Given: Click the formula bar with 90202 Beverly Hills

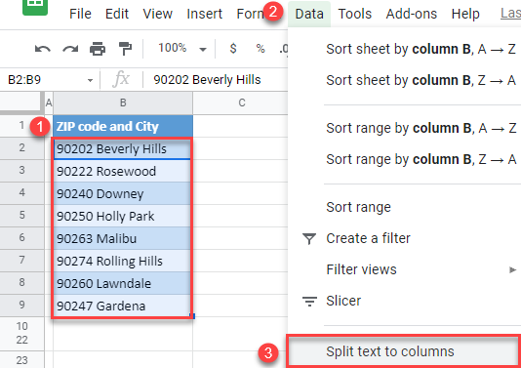Looking at the screenshot, I should click(215, 80).
